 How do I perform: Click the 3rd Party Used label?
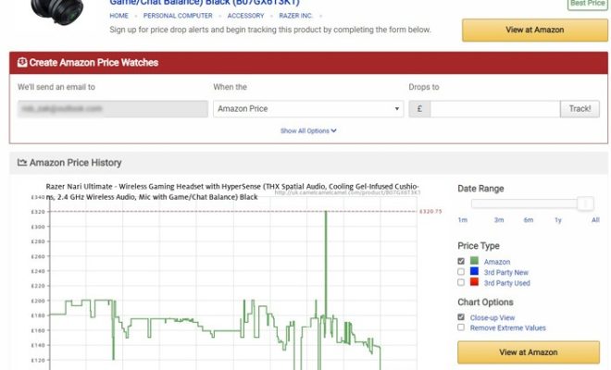coord(506,283)
